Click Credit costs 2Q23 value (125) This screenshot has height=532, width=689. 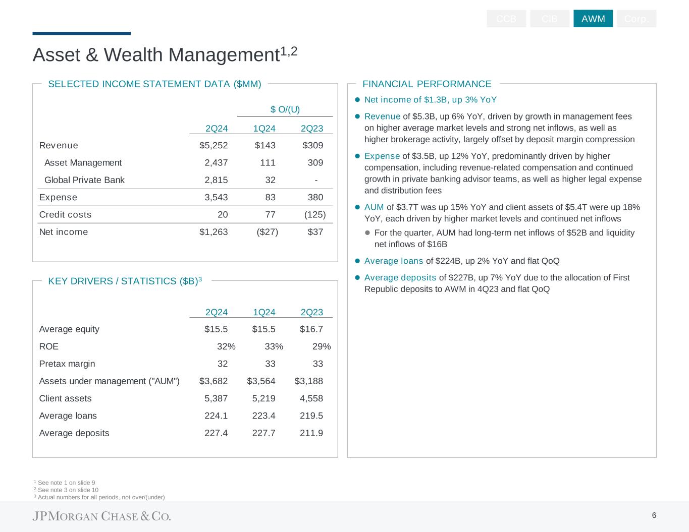[315, 214]
